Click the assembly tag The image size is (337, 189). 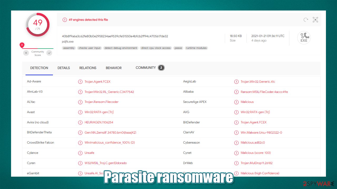tap(69, 48)
